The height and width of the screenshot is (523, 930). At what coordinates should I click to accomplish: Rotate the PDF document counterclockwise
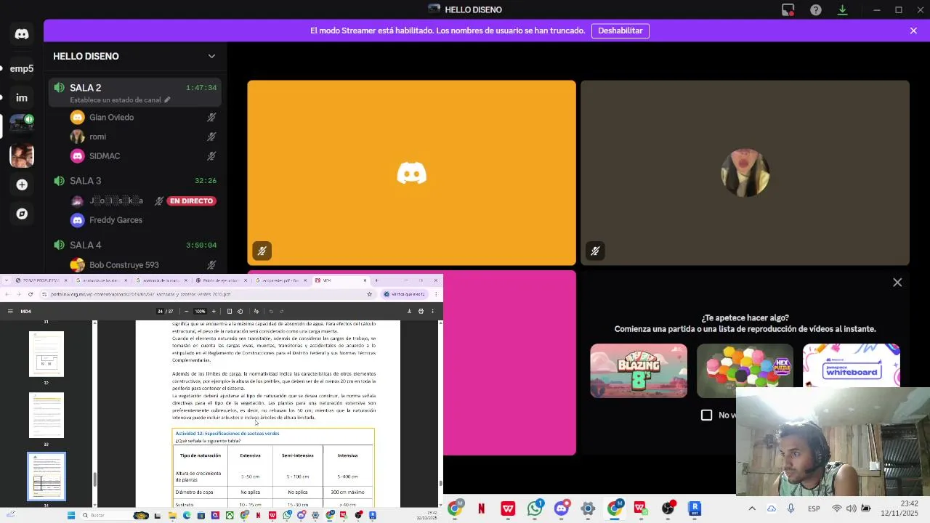pyautogui.click(x=240, y=311)
